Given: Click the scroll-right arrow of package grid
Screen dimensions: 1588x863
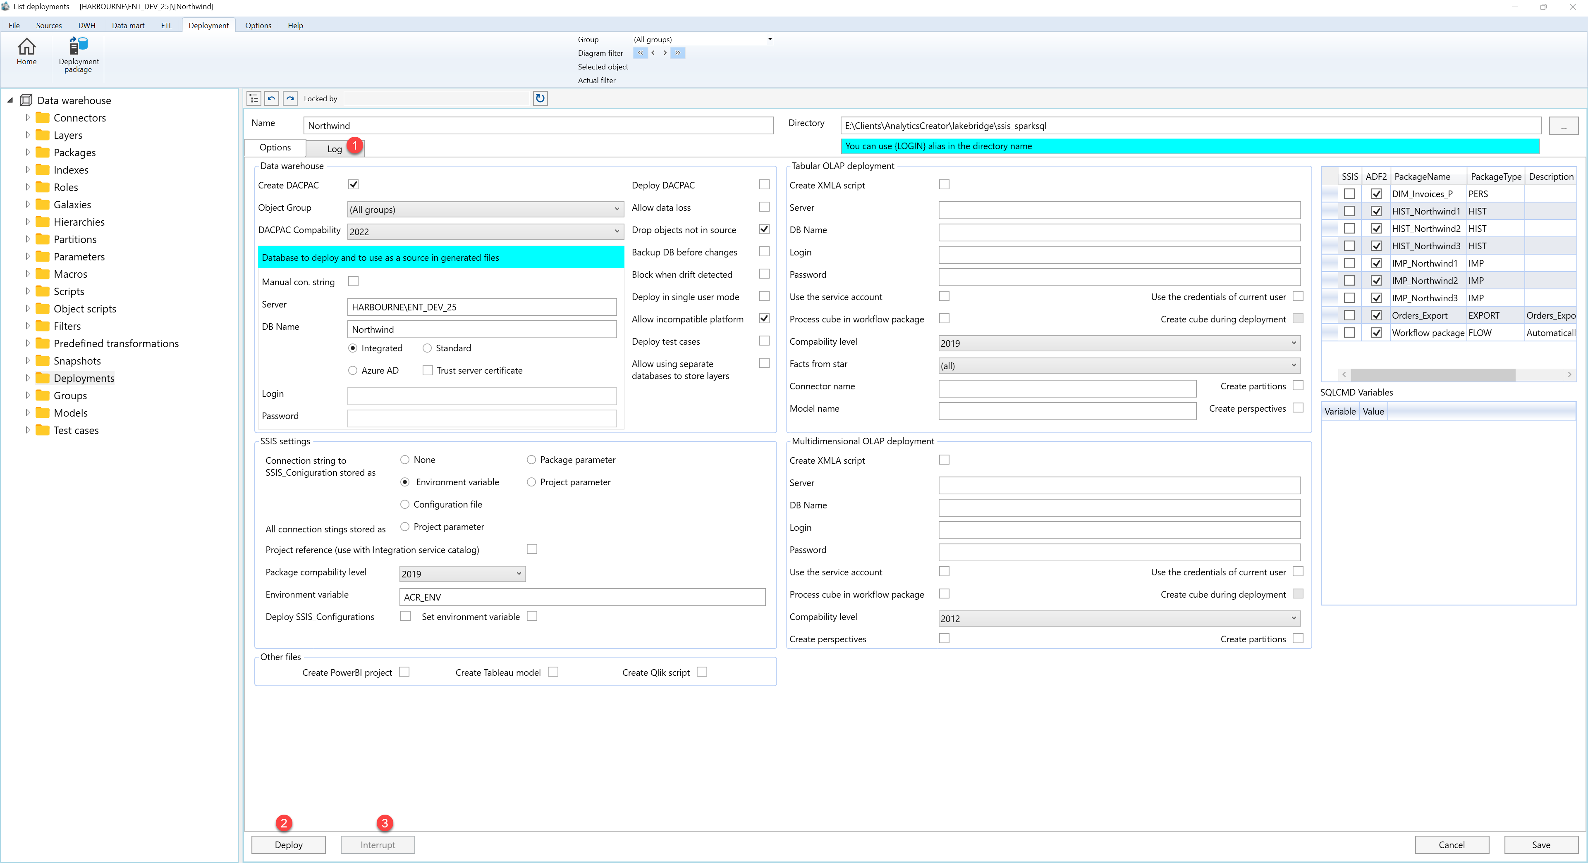Looking at the screenshot, I should coord(1569,374).
